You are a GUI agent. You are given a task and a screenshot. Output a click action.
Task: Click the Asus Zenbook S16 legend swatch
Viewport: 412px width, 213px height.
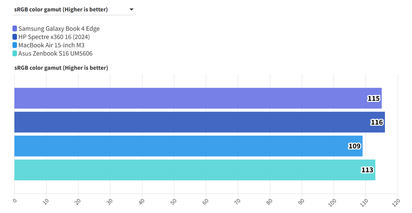click(15, 54)
